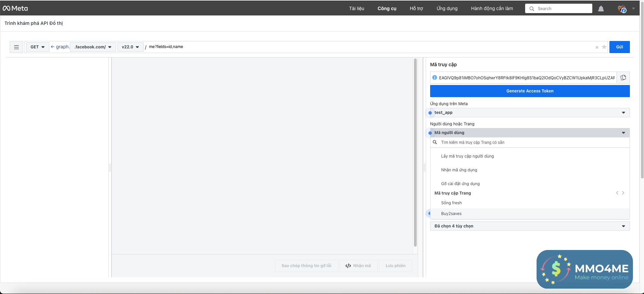Click the left panel splitter handle

[x=110, y=167]
